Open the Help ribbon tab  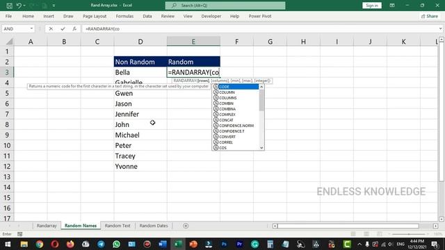(x=234, y=16)
